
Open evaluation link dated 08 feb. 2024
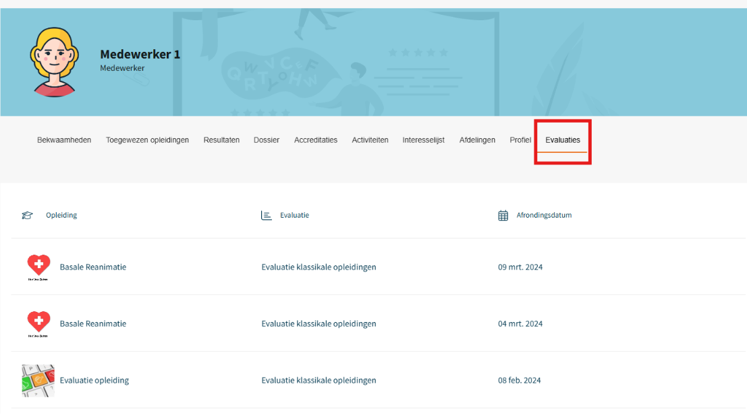(319, 380)
